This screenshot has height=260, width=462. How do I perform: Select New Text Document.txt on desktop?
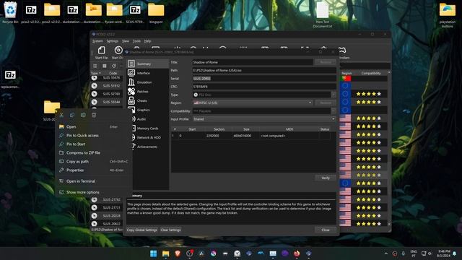[323, 14]
